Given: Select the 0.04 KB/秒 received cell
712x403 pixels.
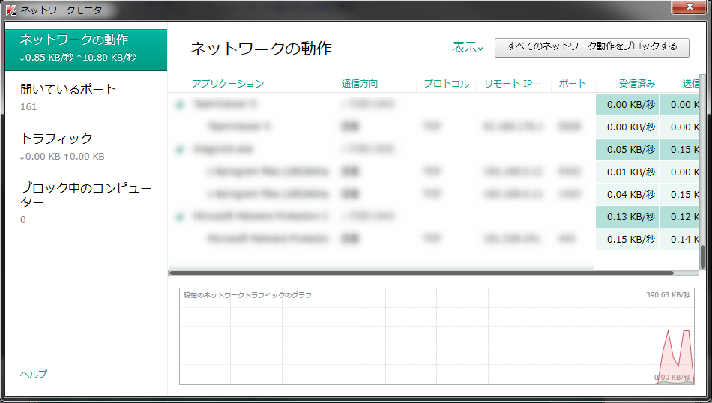Looking at the screenshot, I should click(627, 194).
